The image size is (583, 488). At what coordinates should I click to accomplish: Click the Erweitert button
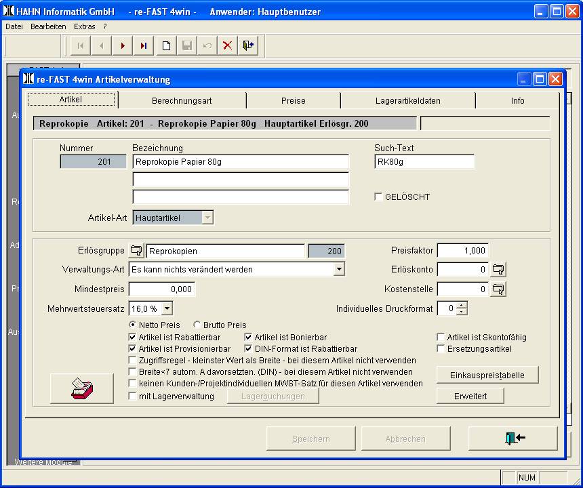(x=470, y=396)
